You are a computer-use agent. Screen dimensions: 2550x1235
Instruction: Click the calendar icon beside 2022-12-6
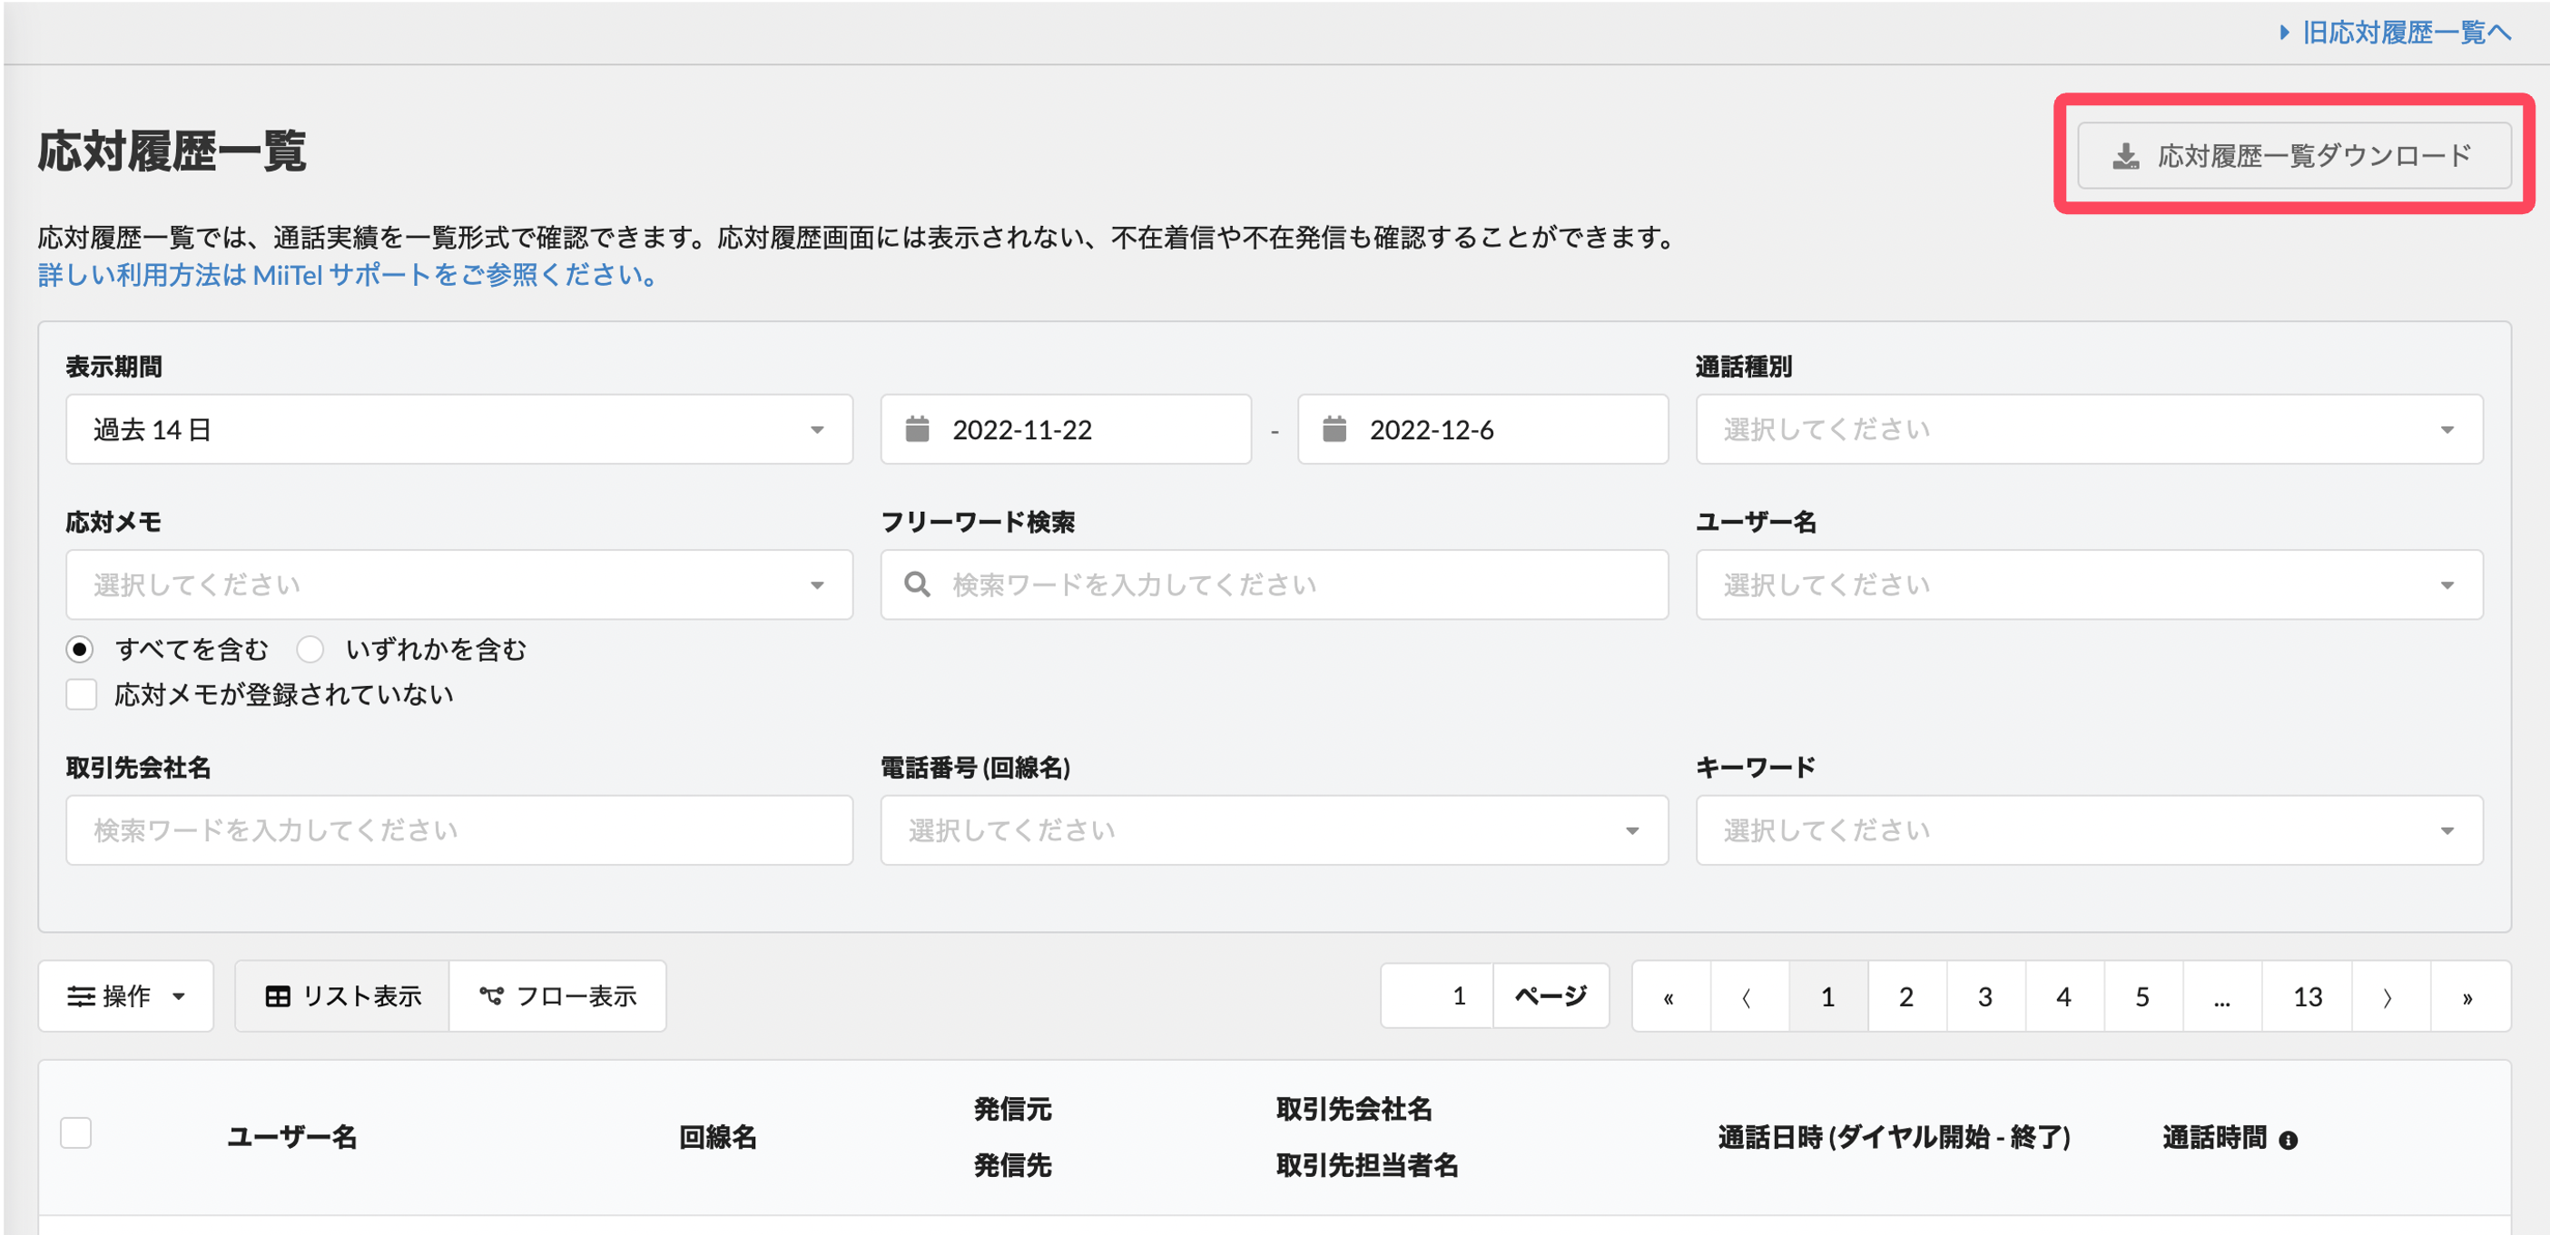tap(1334, 428)
